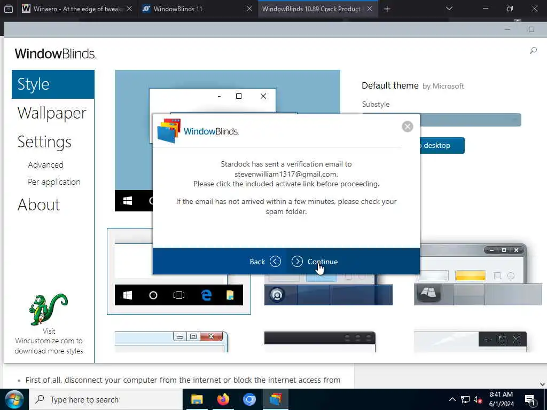The width and height of the screenshot is (547, 410).
Task: Close the Winaero browser tab
Action: click(x=129, y=9)
